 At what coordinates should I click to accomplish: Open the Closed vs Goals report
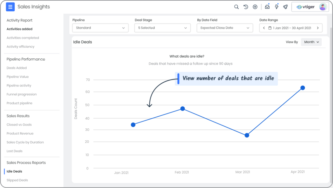19,125
